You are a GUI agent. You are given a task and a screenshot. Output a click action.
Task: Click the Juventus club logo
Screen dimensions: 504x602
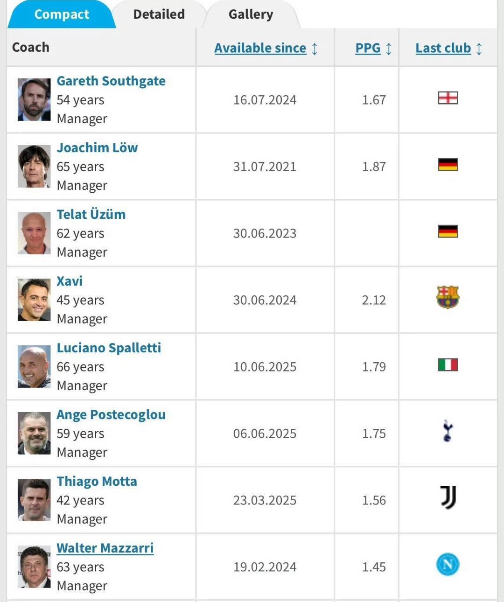[x=448, y=497]
